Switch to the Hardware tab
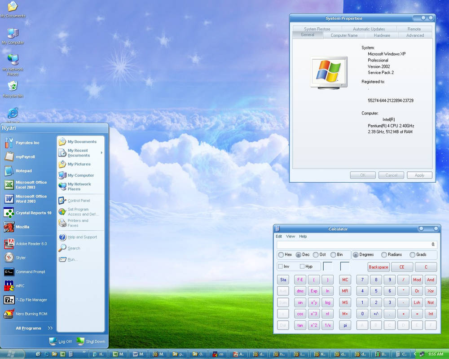 (x=381, y=35)
